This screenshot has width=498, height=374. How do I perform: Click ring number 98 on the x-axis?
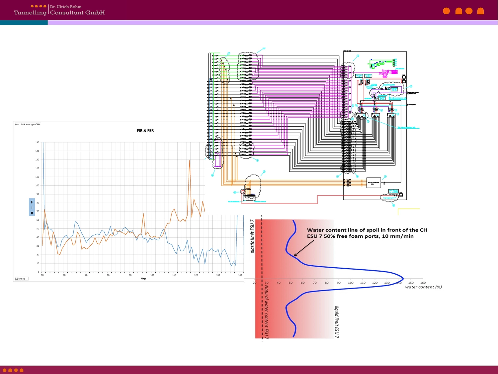pos(130,275)
